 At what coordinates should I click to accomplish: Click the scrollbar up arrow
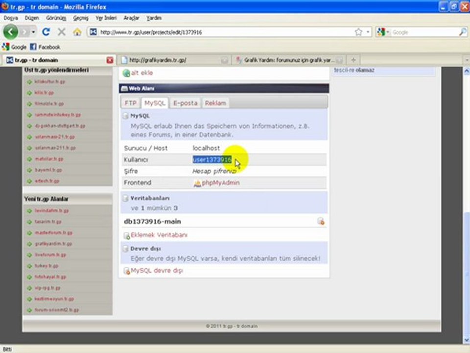[467, 71]
